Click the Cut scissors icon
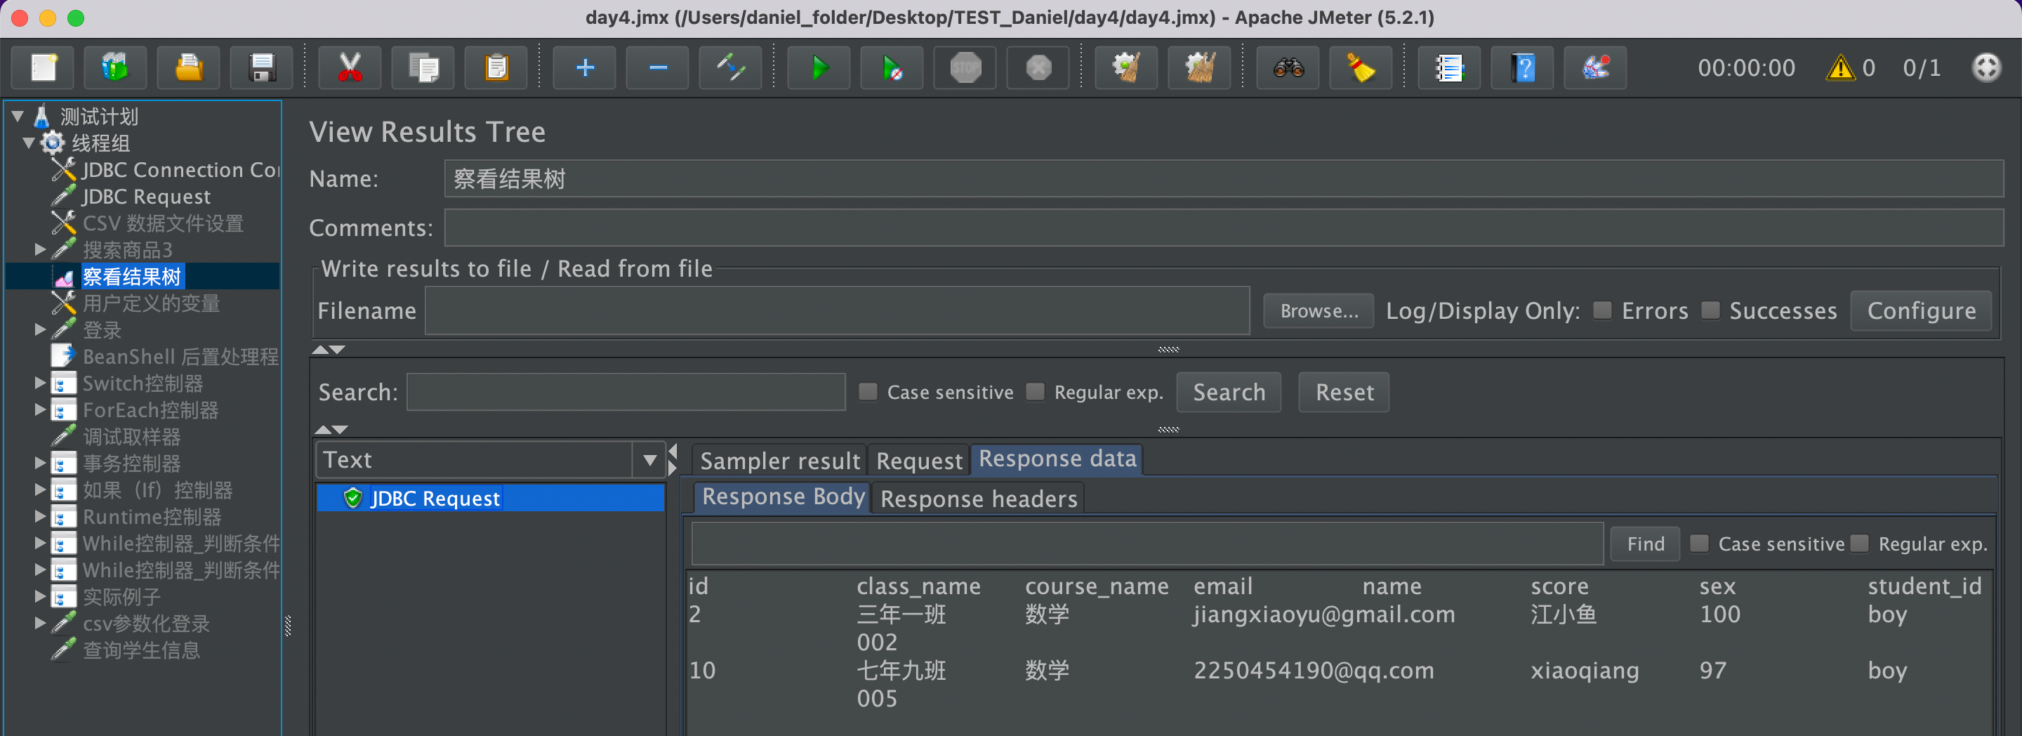Screen dimensions: 2022x736 click(350, 67)
